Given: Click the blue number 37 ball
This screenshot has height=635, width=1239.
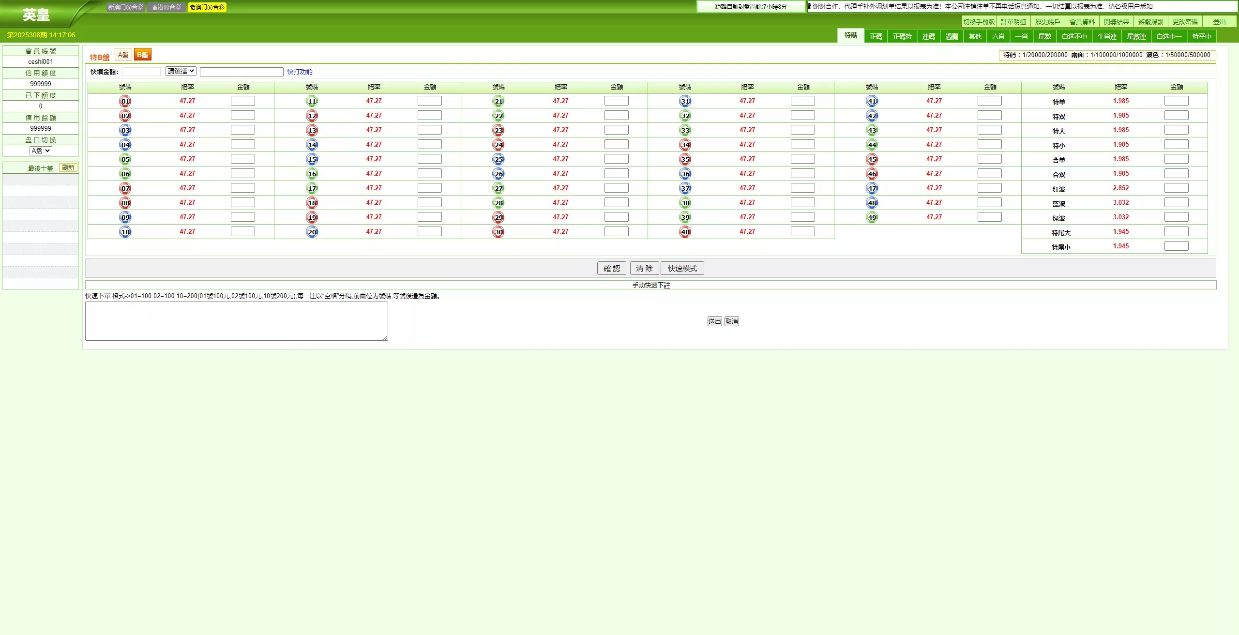Looking at the screenshot, I should click(685, 188).
